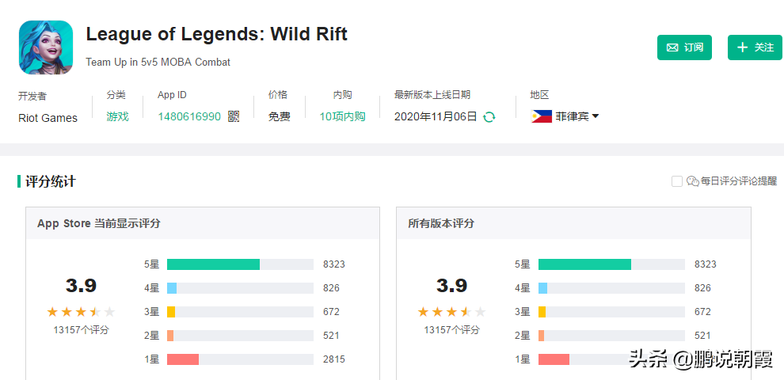
Task: Click the 8323 count in current rating panel
Action: pos(334,264)
